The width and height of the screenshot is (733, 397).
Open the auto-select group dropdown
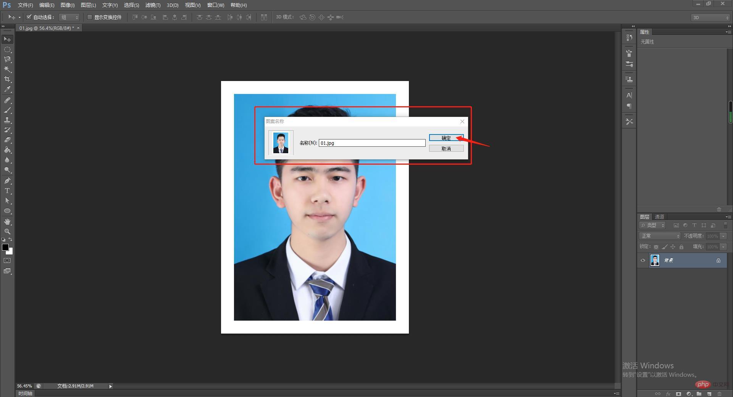click(69, 17)
